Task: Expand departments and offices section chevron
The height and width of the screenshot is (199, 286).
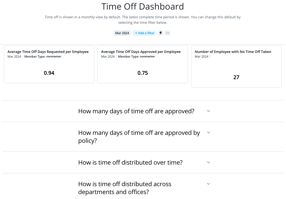Action: (208, 184)
